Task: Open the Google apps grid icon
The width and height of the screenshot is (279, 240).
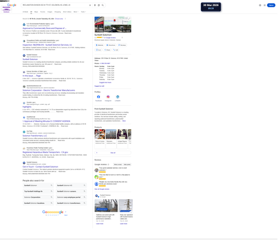Action: point(264,5)
